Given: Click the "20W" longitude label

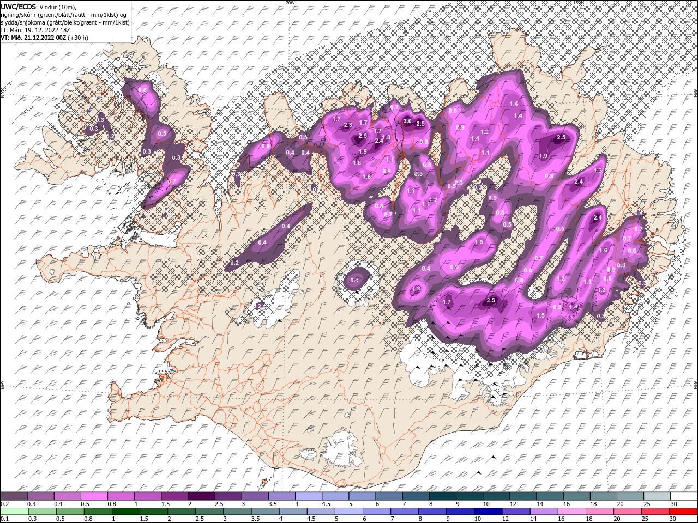Looking at the screenshot, I should coord(291,3).
